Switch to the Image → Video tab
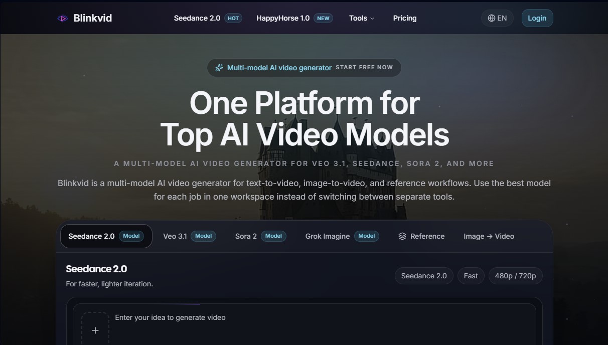This screenshot has width=608, height=345. [489, 236]
